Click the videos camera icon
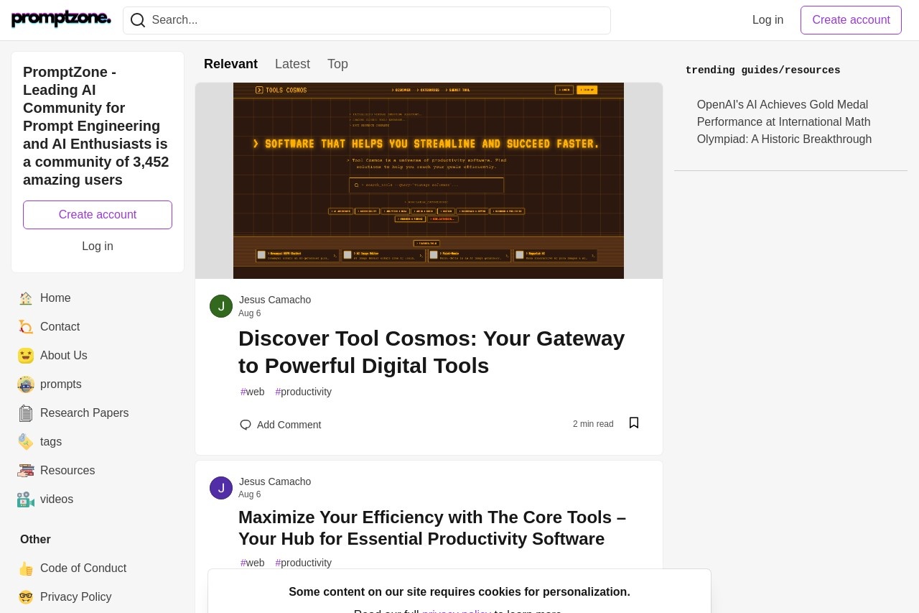The width and height of the screenshot is (919, 613). coord(26,499)
